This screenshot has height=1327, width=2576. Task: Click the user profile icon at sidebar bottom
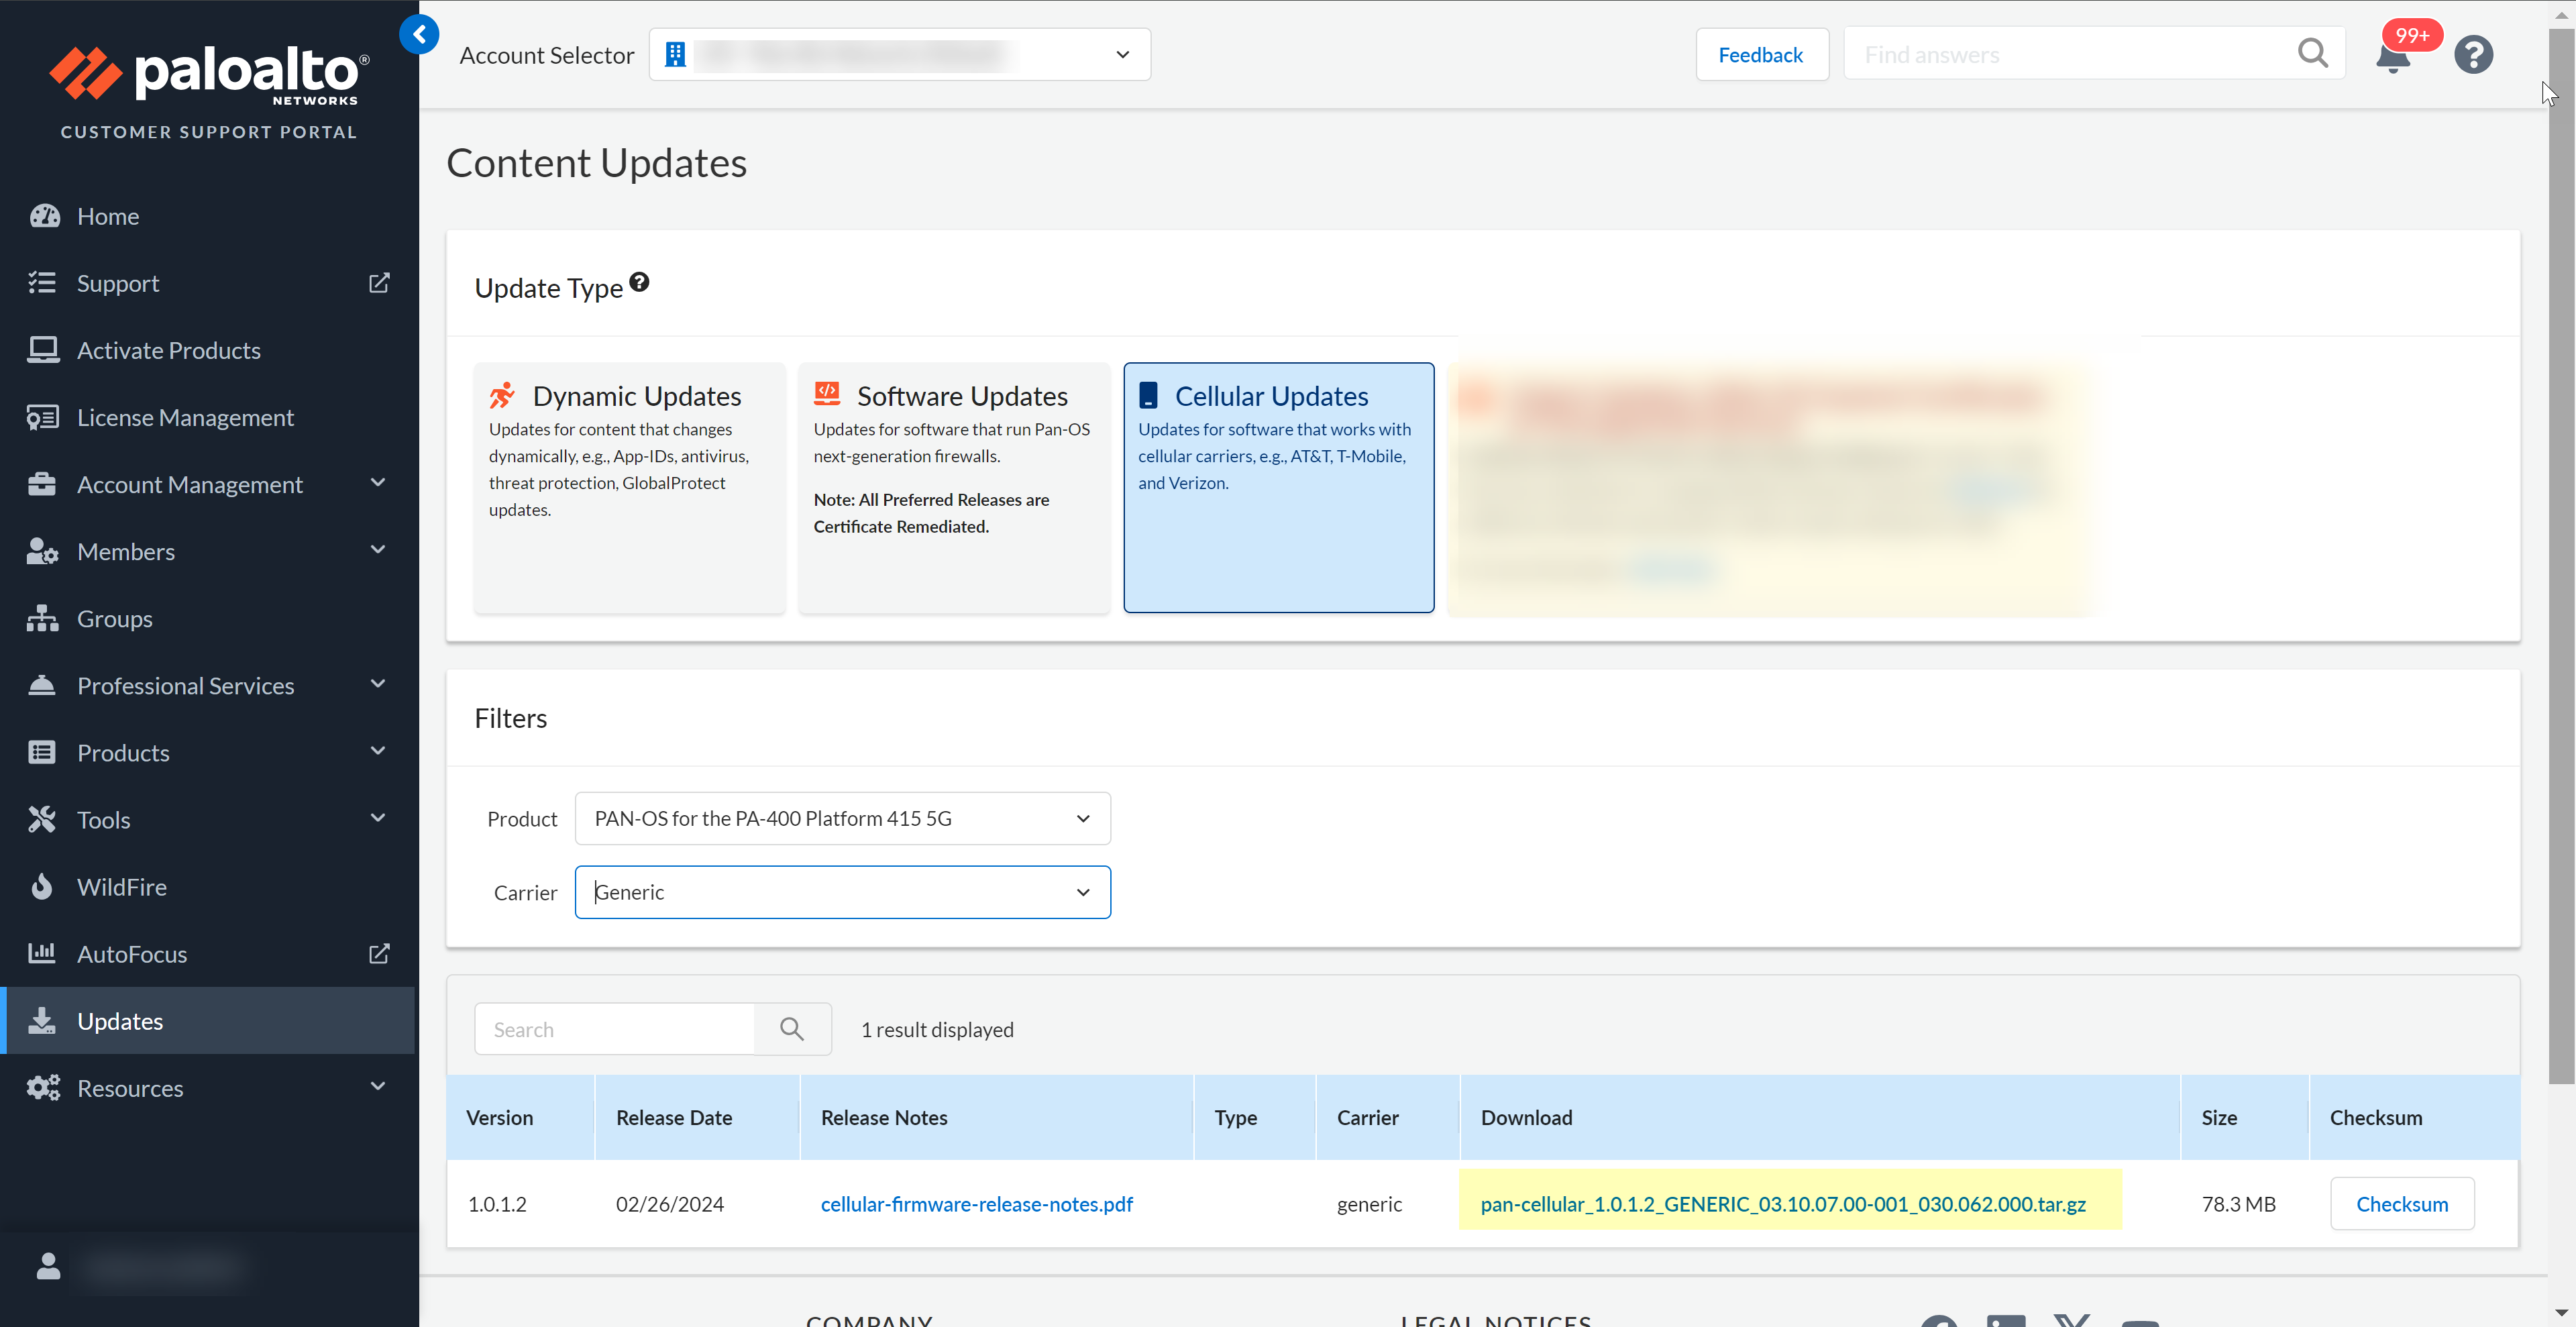point(48,1267)
